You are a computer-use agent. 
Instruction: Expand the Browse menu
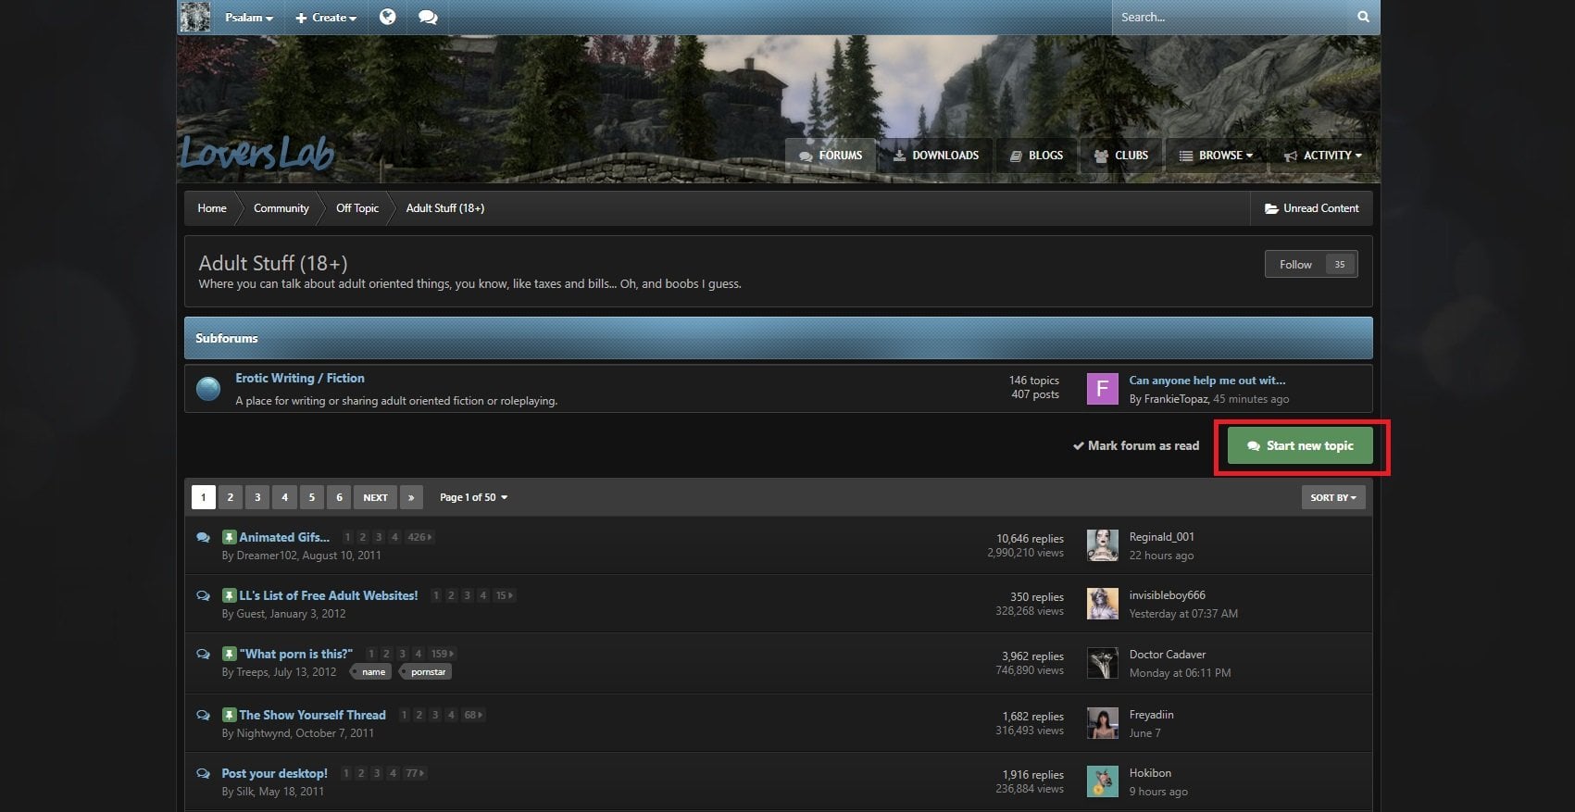(x=1216, y=156)
